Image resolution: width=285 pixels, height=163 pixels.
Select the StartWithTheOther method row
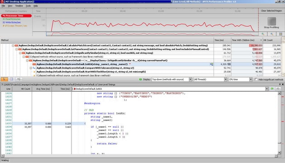141,72
